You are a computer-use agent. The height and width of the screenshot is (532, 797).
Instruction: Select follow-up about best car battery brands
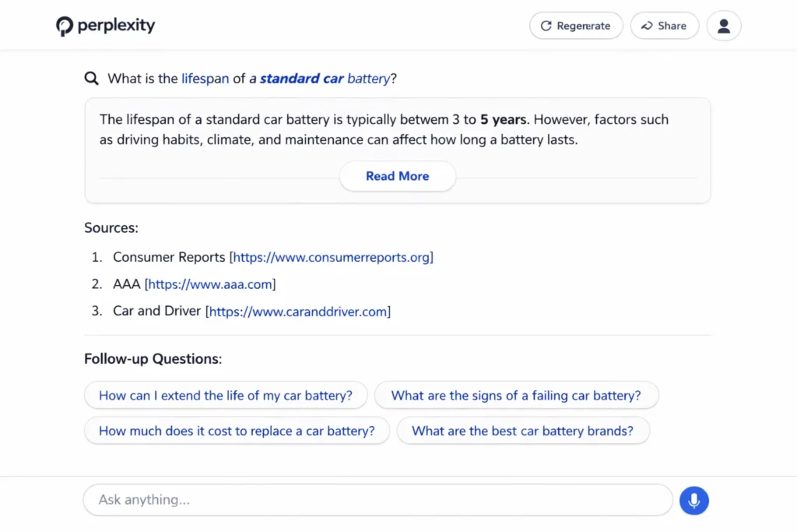523,431
